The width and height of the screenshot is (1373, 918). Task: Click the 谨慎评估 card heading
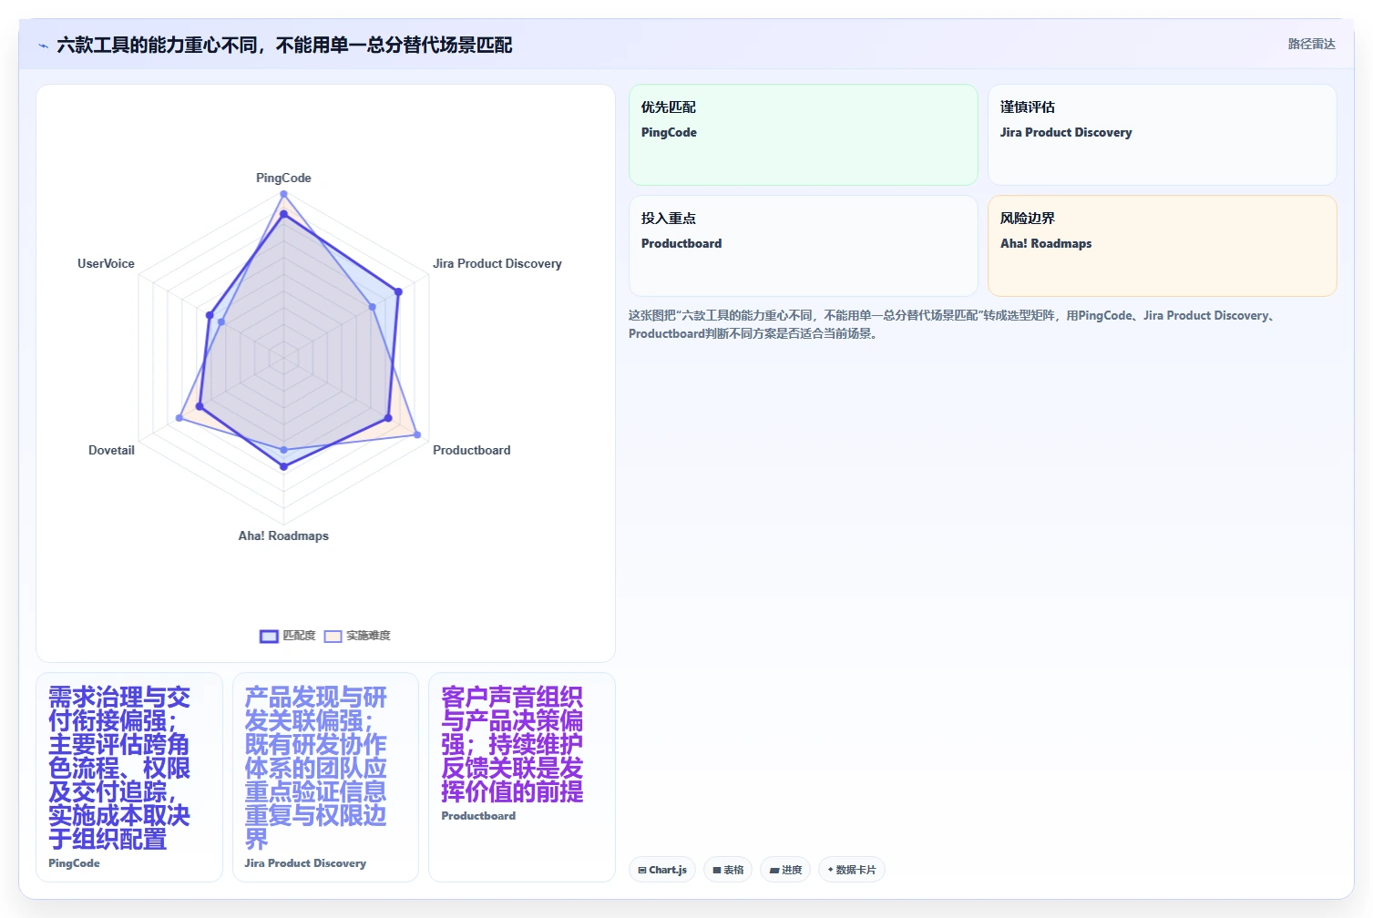pos(1027,107)
